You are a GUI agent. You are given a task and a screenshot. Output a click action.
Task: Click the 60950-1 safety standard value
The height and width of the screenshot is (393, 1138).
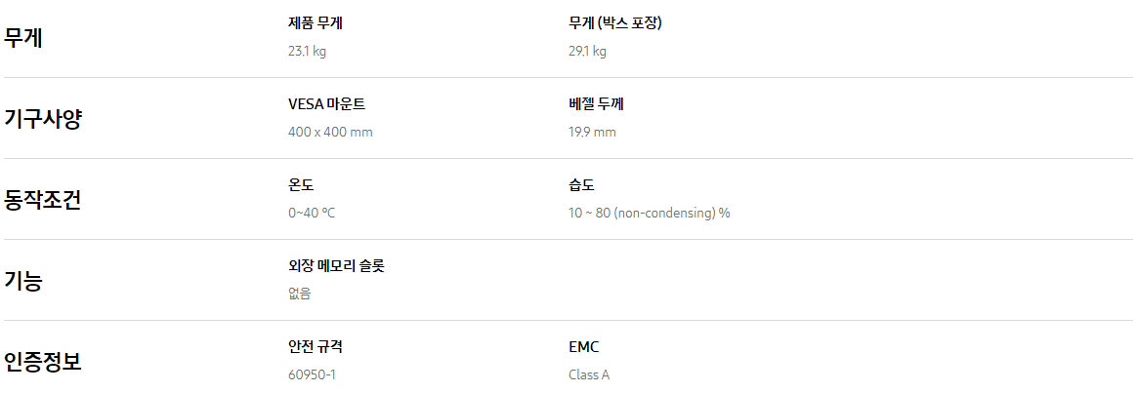point(313,374)
